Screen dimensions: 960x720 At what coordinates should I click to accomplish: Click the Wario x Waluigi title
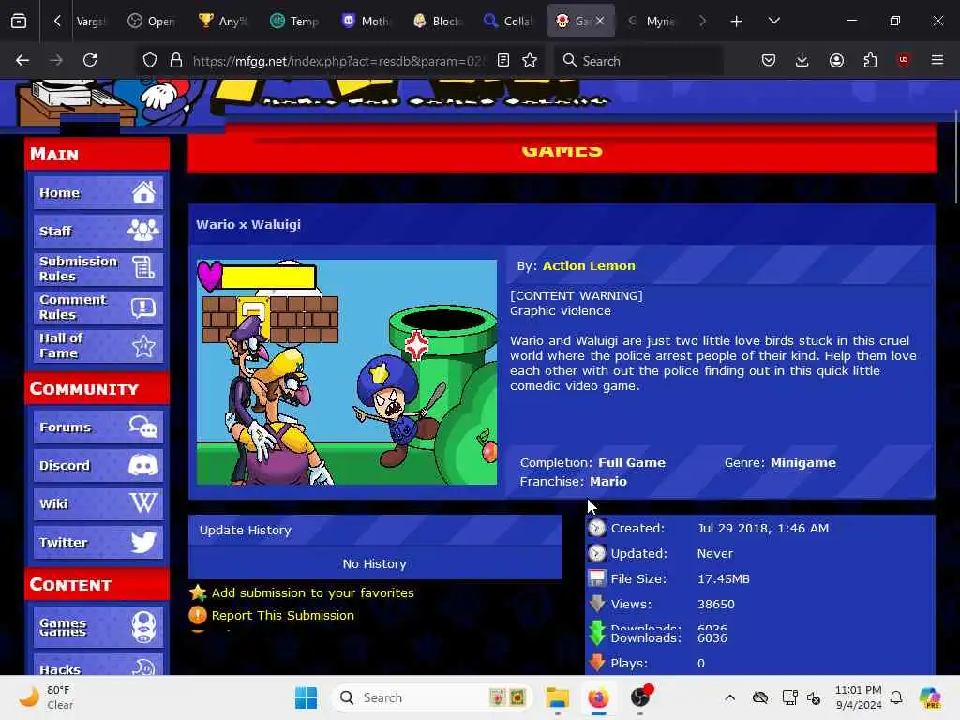(x=247, y=224)
